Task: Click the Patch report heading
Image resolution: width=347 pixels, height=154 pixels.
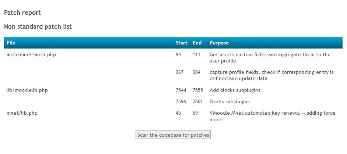Action: [x=22, y=12]
